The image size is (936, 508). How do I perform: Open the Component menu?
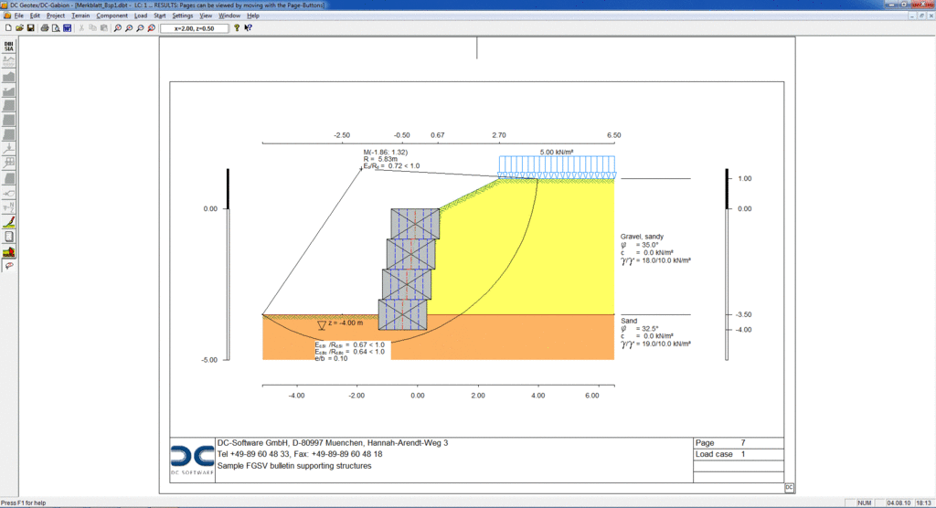112,16
